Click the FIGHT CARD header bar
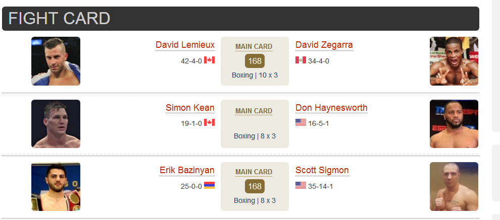The image size is (500, 220). click(x=240, y=19)
